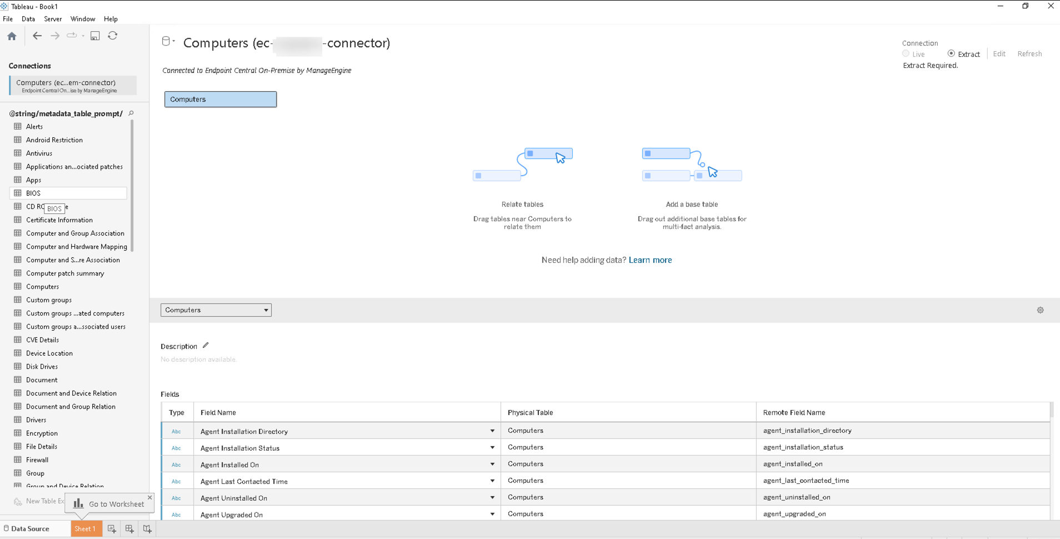Open the data source cylinder dropdown
Screen dimensions: 1060x539
coord(168,41)
